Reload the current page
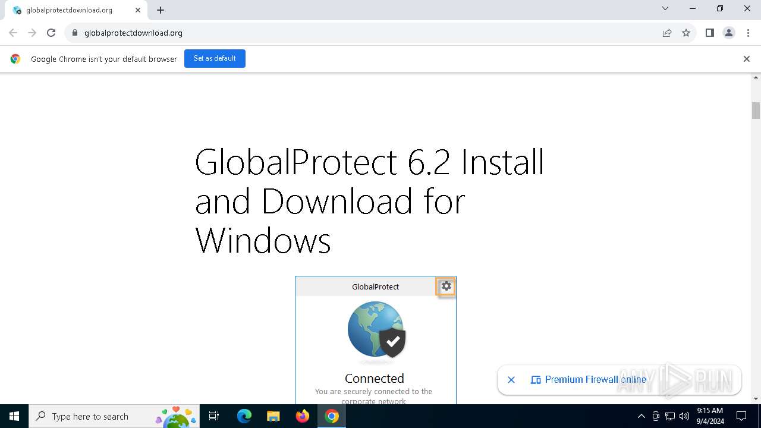 51,33
